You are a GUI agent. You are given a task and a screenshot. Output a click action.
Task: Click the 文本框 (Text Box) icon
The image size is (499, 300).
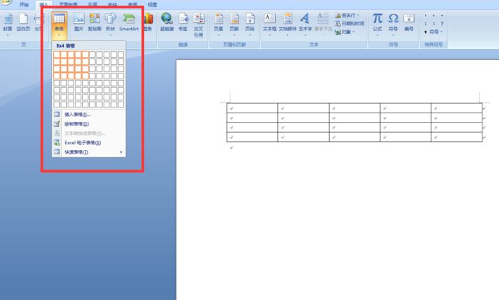tap(269, 22)
